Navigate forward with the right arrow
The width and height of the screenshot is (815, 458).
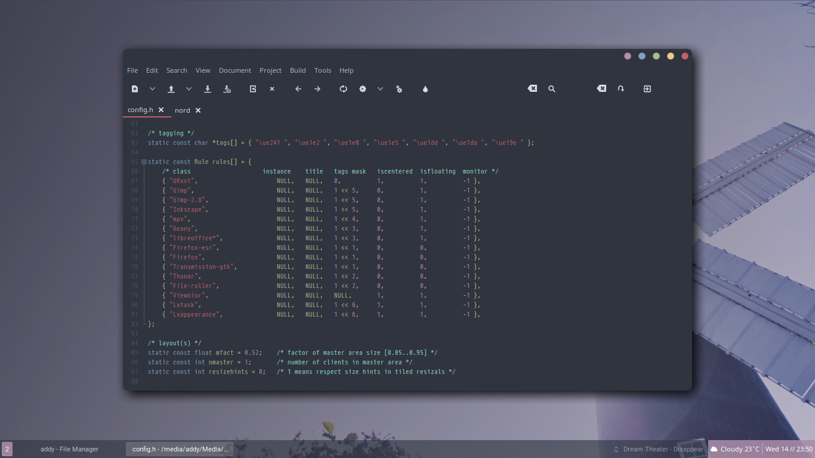tap(317, 89)
